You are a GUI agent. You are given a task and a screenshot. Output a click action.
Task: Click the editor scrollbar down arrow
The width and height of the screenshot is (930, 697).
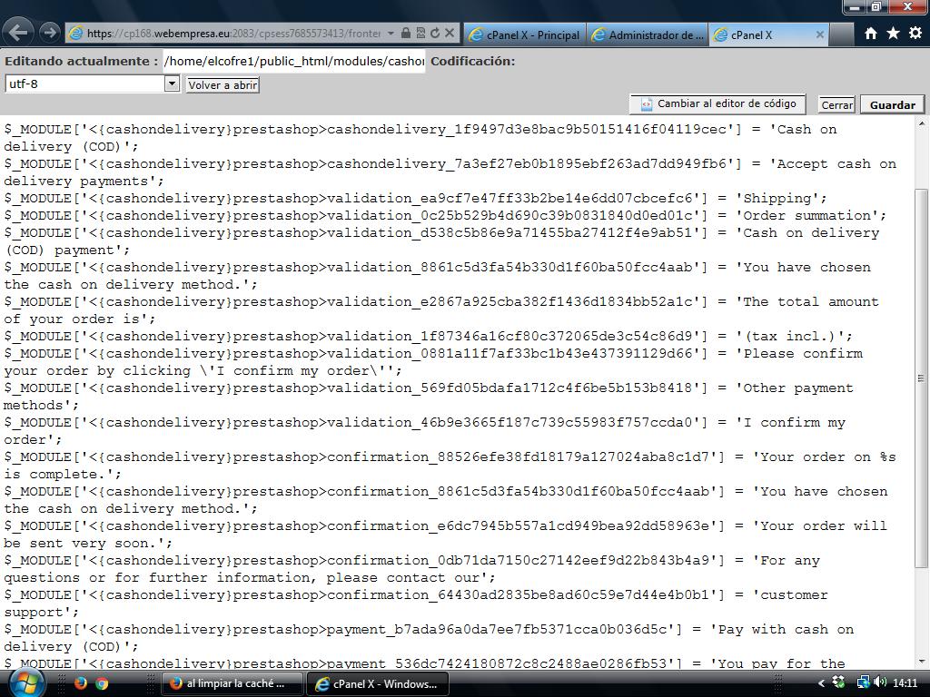point(921,662)
